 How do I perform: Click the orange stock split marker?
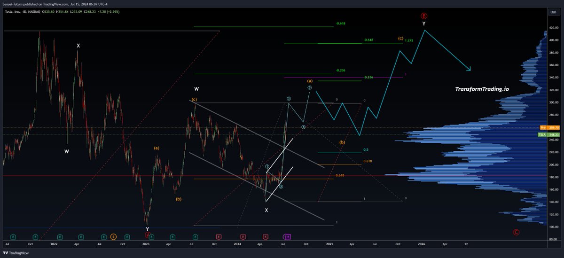pyautogui.click(x=113, y=236)
